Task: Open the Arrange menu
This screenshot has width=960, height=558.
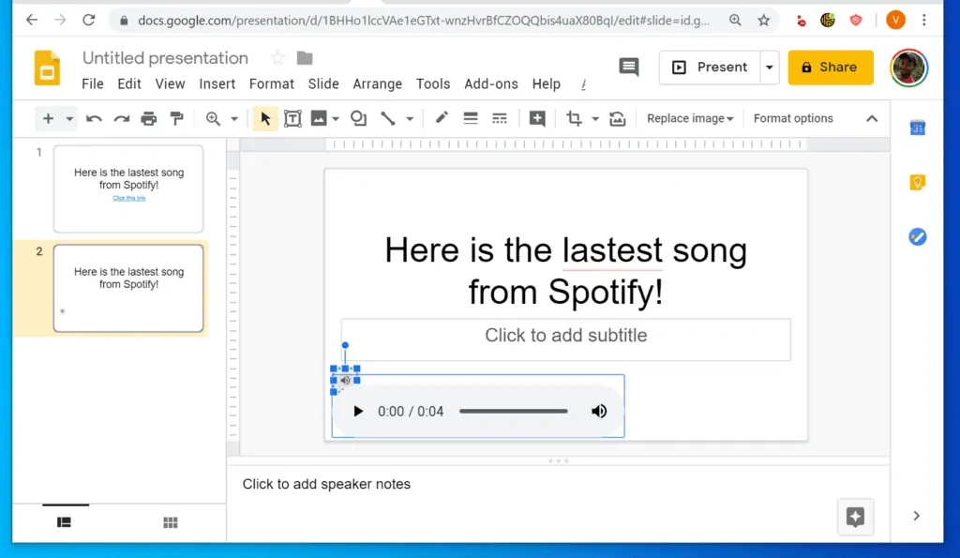Action: tap(377, 83)
